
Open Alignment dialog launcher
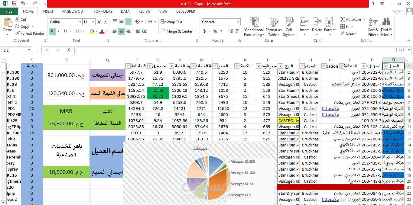[197, 40]
